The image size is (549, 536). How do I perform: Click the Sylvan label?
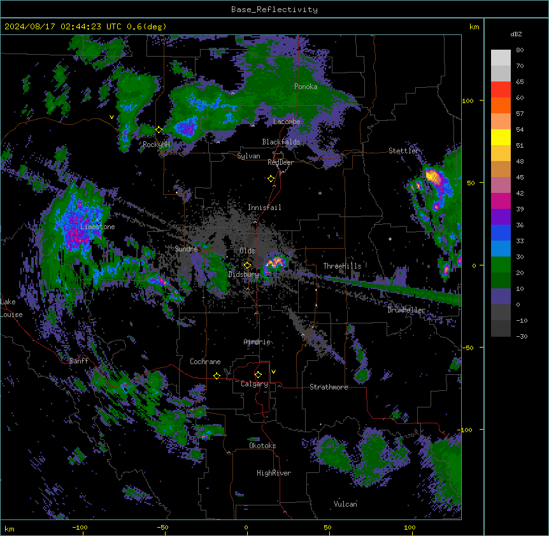click(x=248, y=156)
